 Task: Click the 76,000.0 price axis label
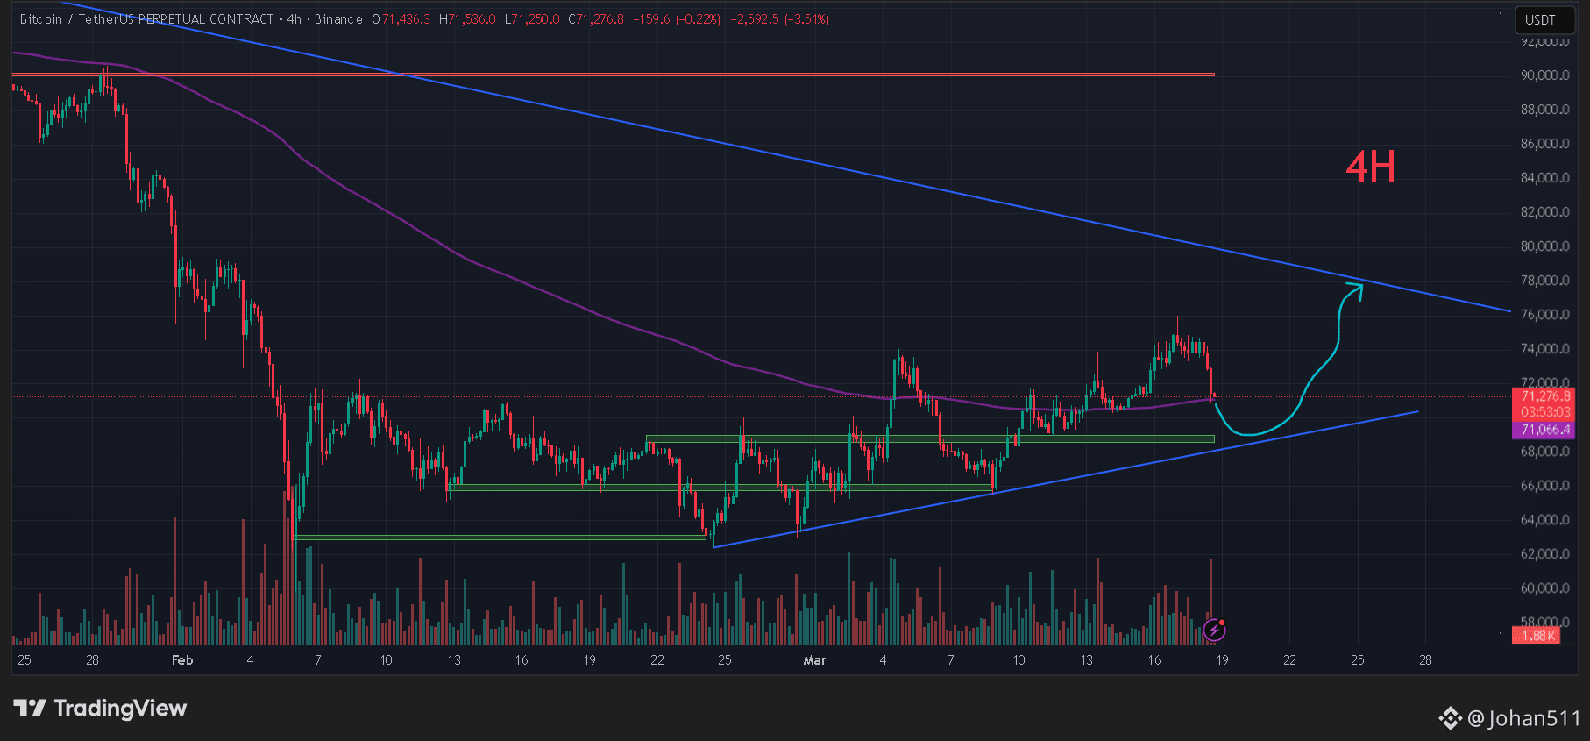coord(1544,315)
